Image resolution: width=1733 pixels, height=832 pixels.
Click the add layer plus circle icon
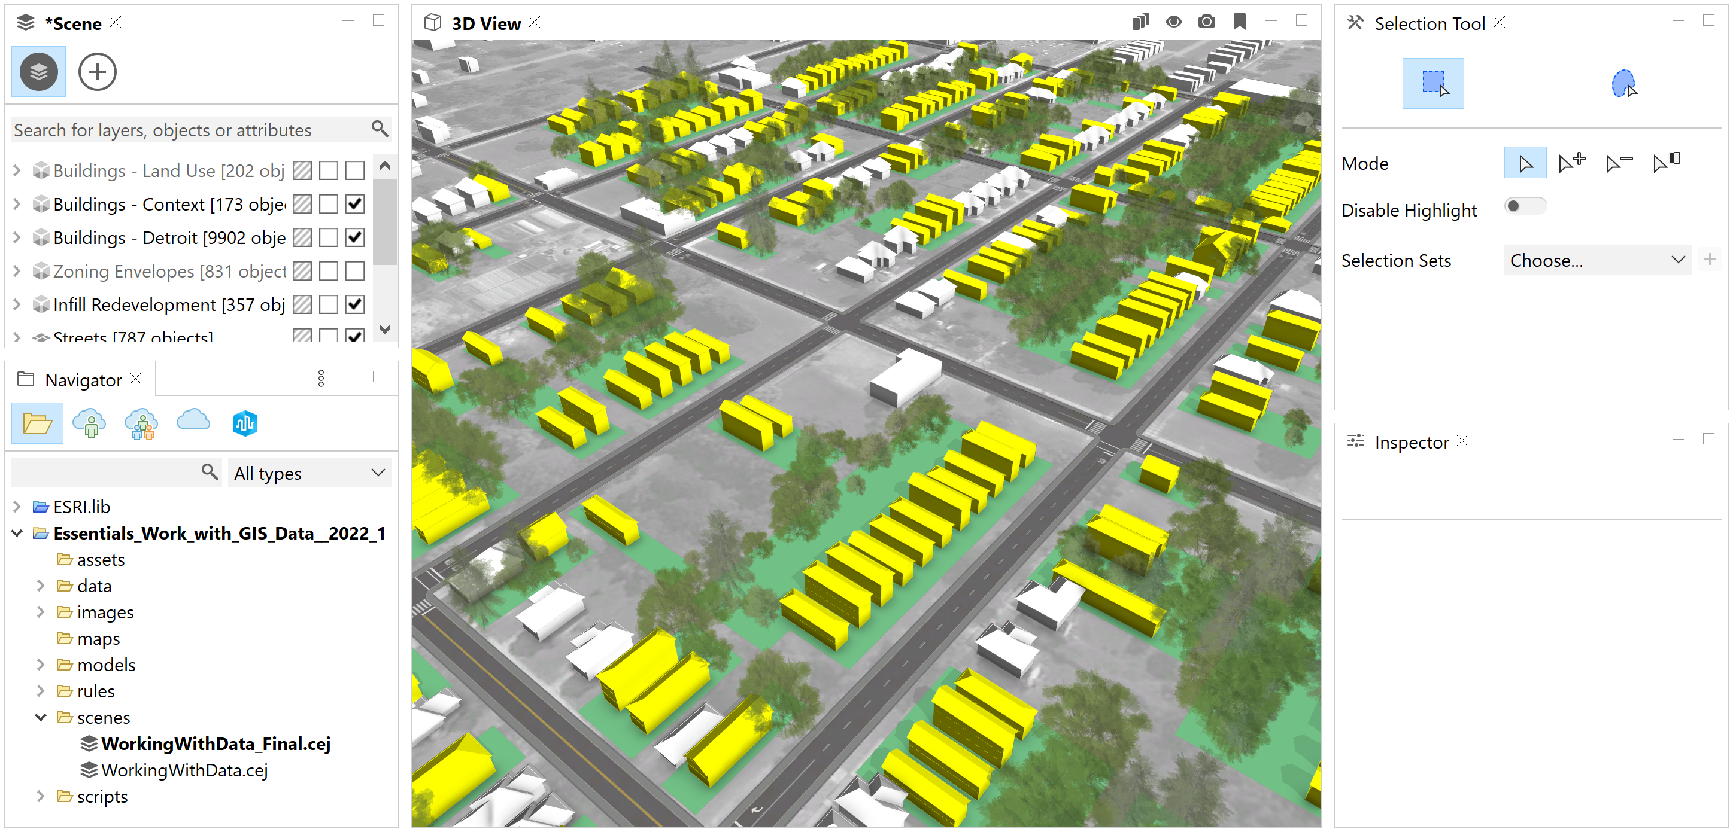pos(98,72)
